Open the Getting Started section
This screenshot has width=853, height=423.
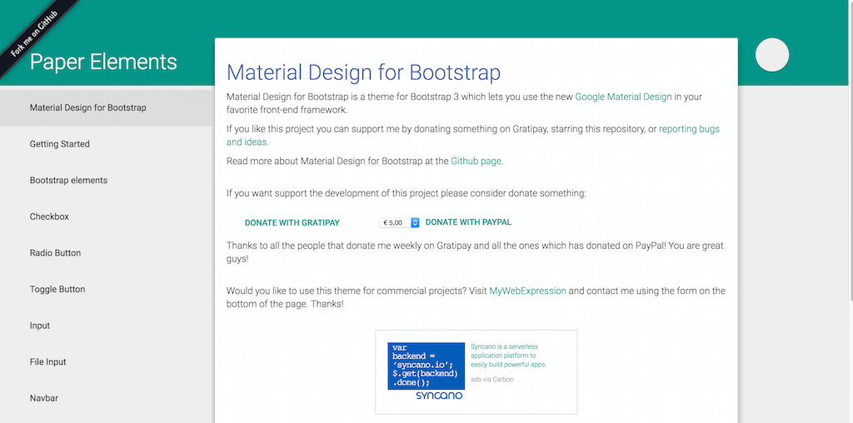(x=106, y=144)
